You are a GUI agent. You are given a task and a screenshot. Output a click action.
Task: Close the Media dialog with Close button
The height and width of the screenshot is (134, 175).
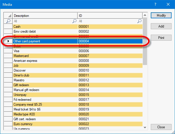[161, 127]
